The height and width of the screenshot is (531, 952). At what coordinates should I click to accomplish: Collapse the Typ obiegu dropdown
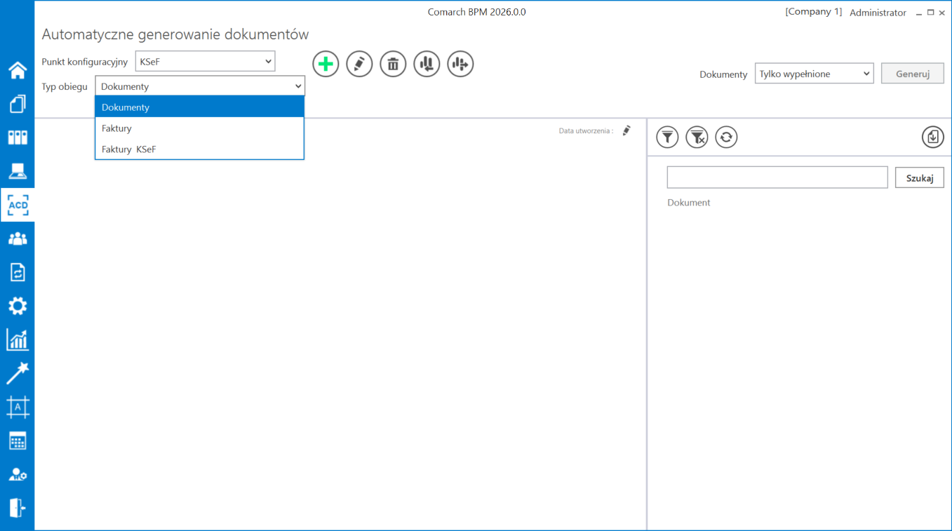click(x=200, y=86)
